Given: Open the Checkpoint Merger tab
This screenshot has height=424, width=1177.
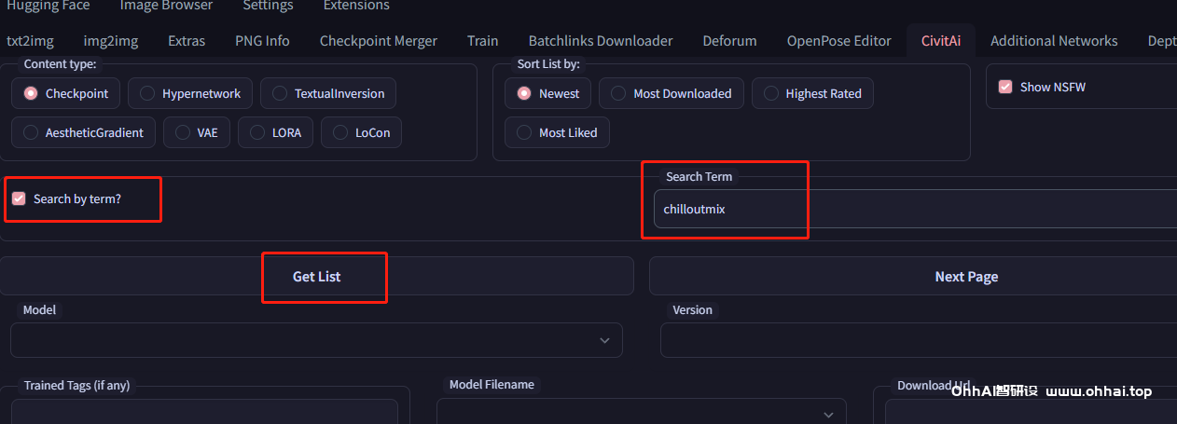Looking at the screenshot, I should 379,40.
